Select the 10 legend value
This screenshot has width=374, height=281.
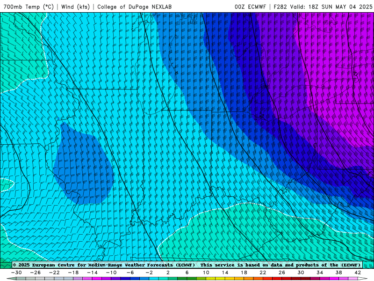coord(206,273)
